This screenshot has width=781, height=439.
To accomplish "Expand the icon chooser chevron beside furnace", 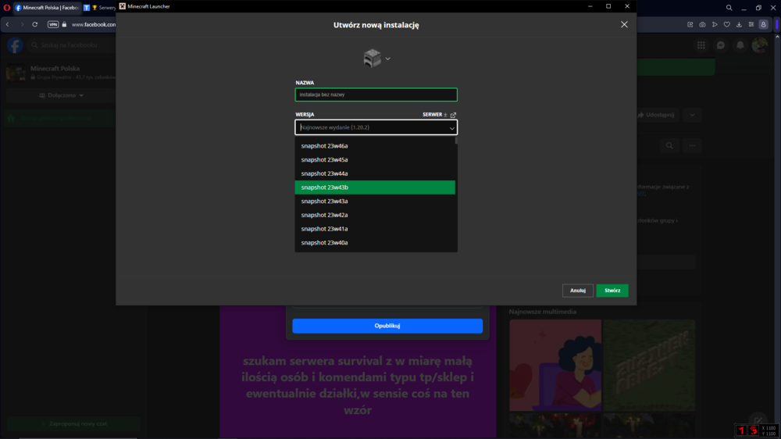I will pos(388,59).
